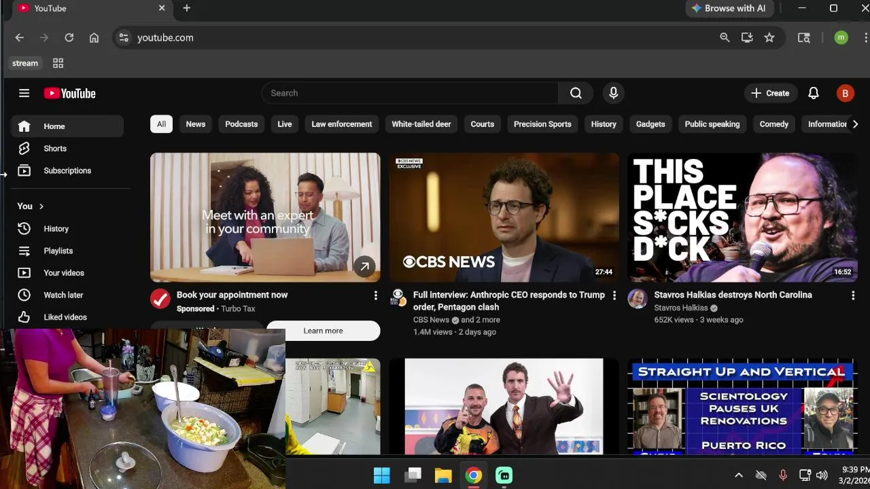Image resolution: width=870 pixels, height=489 pixels.
Task: Open the notifications bell
Action: tap(814, 93)
